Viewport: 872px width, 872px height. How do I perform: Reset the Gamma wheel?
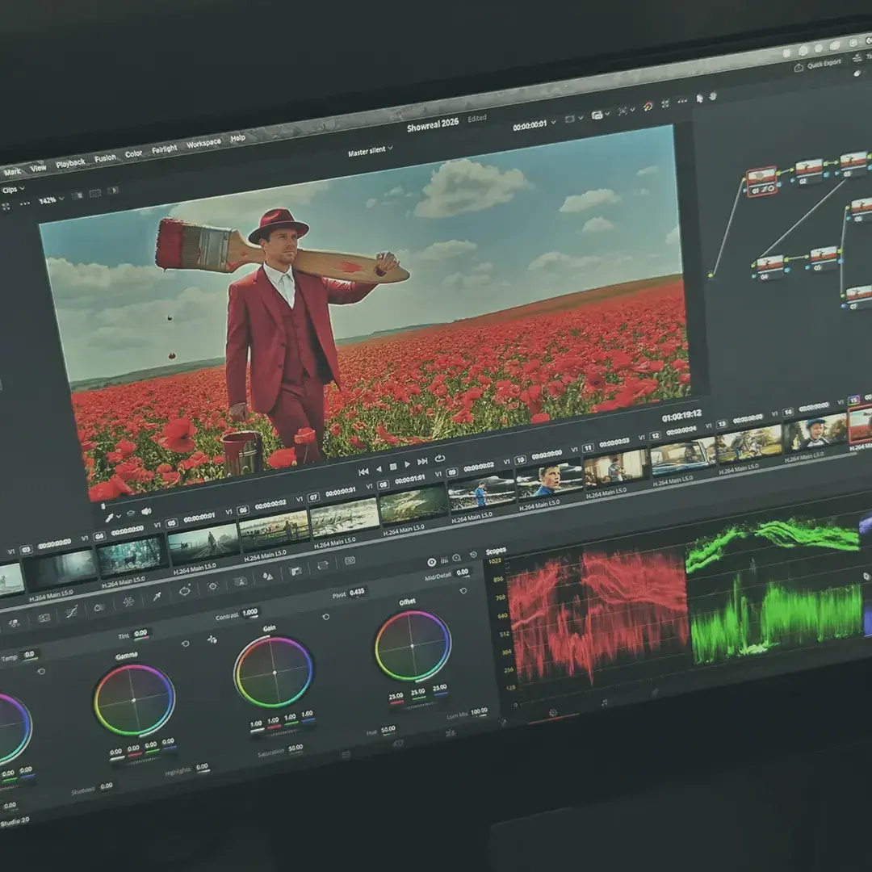(x=185, y=644)
